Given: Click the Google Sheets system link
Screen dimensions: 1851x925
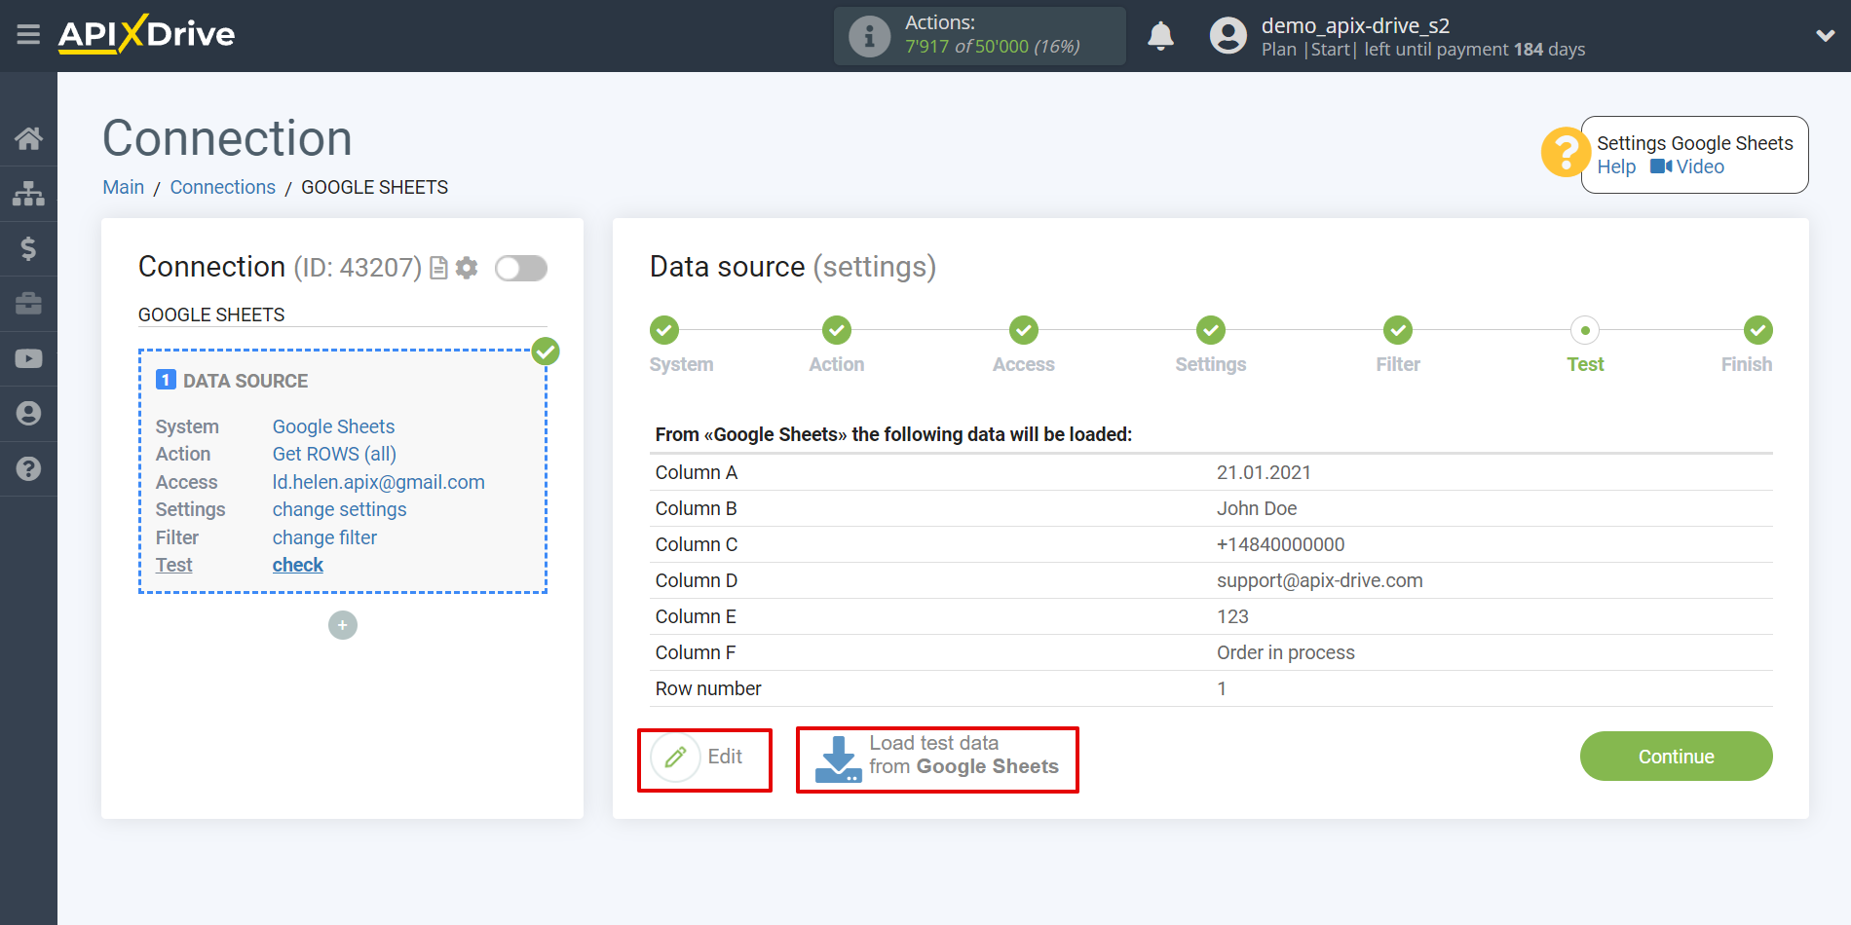Looking at the screenshot, I should (x=333, y=426).
